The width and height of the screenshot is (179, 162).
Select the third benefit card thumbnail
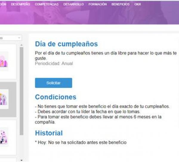coord(4,137)
